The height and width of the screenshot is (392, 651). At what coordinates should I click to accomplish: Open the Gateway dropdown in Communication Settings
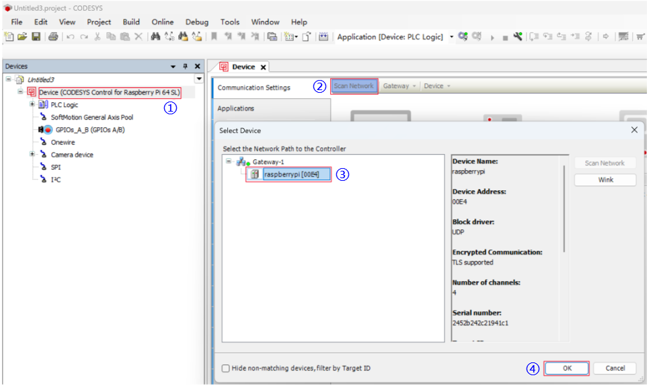399,86
